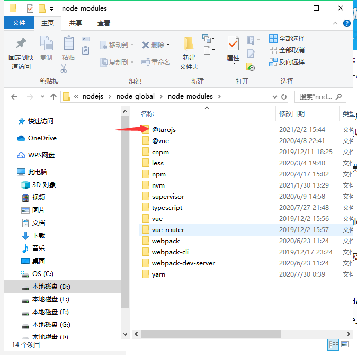Viewport: 357px width, 355px height.
Task: Click the Rename (重命名) button
Action: [156, 62]
